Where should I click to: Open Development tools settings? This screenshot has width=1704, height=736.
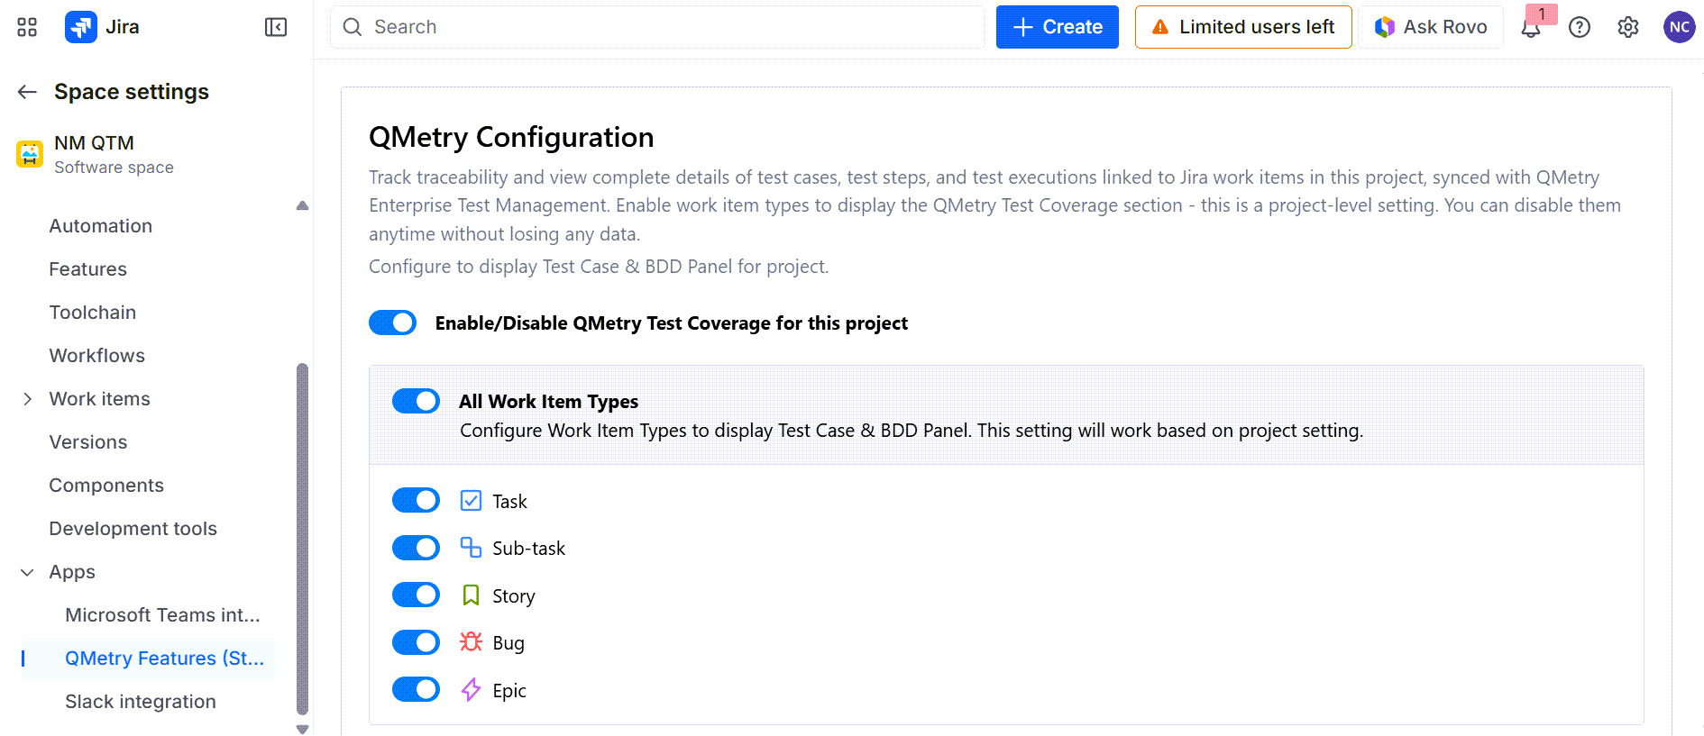point(133,529)
